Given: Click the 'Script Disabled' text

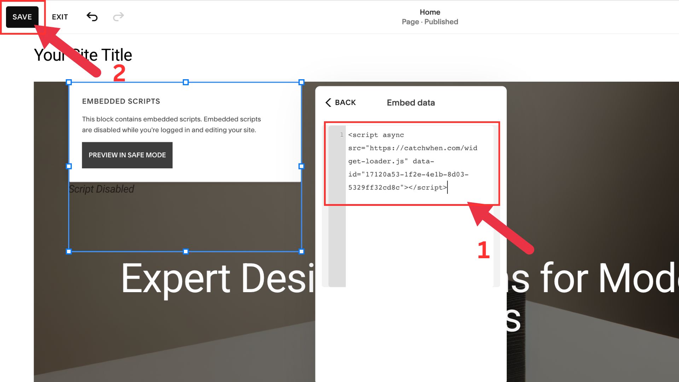Looking at the screenshot, I should pyautogui.click(x=101, y=189).
